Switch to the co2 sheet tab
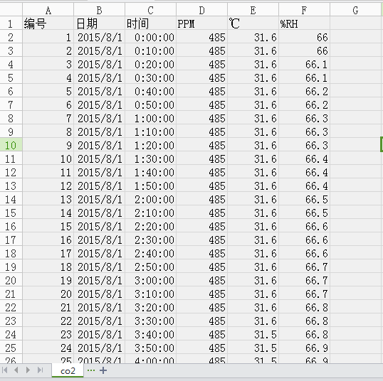The height and width of the screenshot is (381, 383). coord(68,371)
